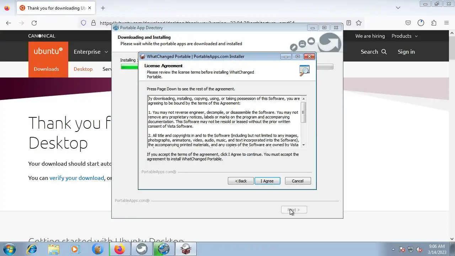Click the cloud icon in Directory header
This screenshot has width=455, height=256.
coord(311,41)
